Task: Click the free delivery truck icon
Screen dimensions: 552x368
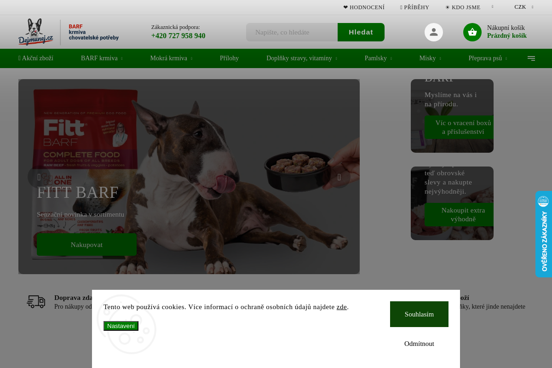Action: pos(36,302)
